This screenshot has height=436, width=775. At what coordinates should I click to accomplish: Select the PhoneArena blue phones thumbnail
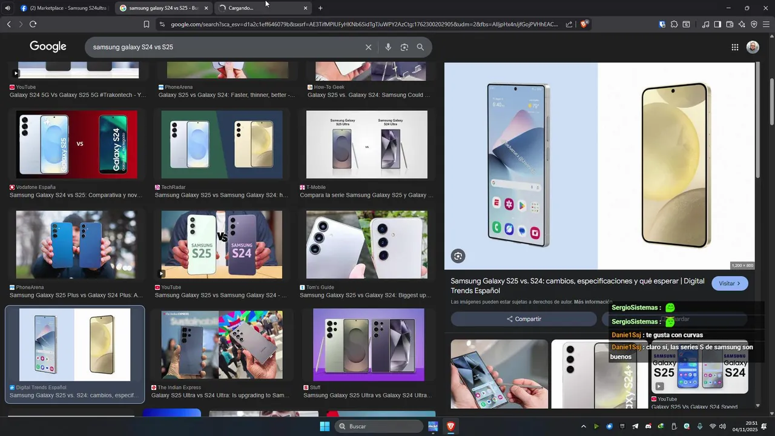click(x=76, y=245)
